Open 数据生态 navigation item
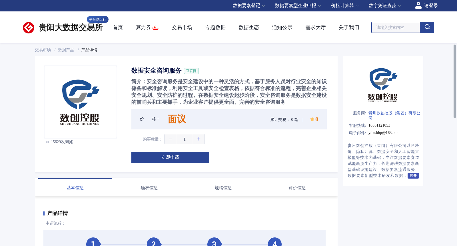 point(249,27)
